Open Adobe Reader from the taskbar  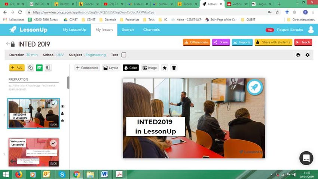click(x=119, y=175)
